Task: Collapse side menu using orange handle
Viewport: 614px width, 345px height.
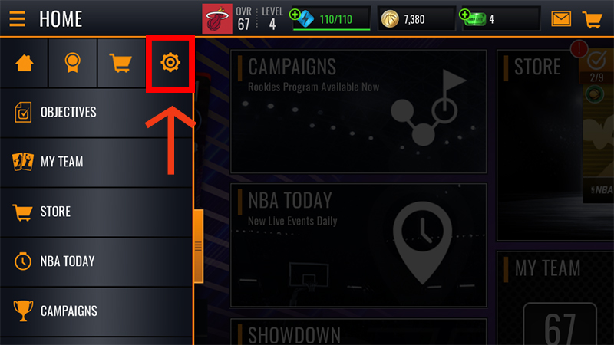Action: coord(198,246)
